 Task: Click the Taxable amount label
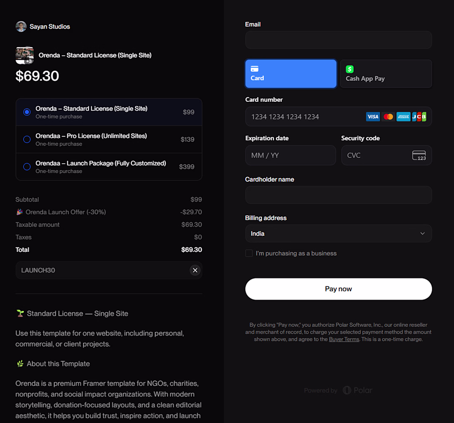coord(37,225)
